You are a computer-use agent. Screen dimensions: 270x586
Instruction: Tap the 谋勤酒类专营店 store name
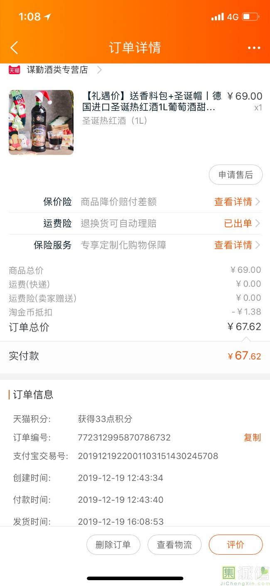pos(57,70)
